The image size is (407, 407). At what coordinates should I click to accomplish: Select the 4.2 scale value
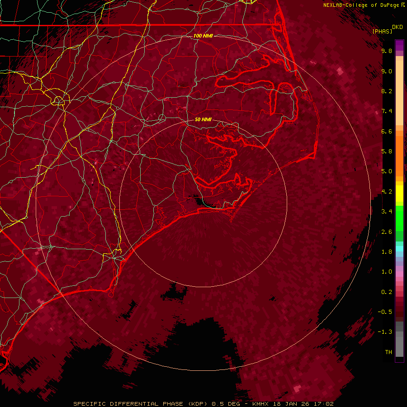click(387, 192)
